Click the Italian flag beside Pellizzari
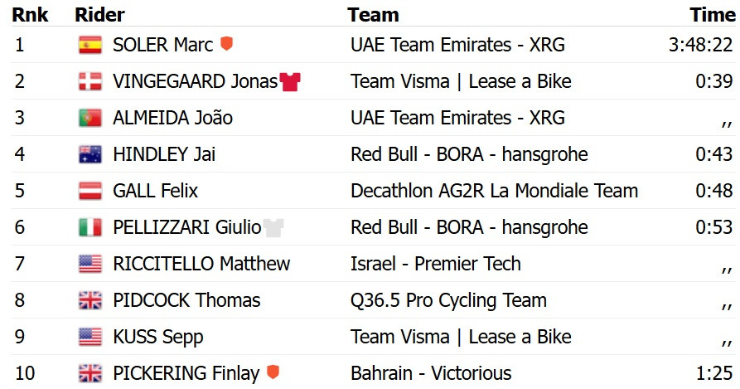Screen dimensions: 740x389 tap(89, 228)
